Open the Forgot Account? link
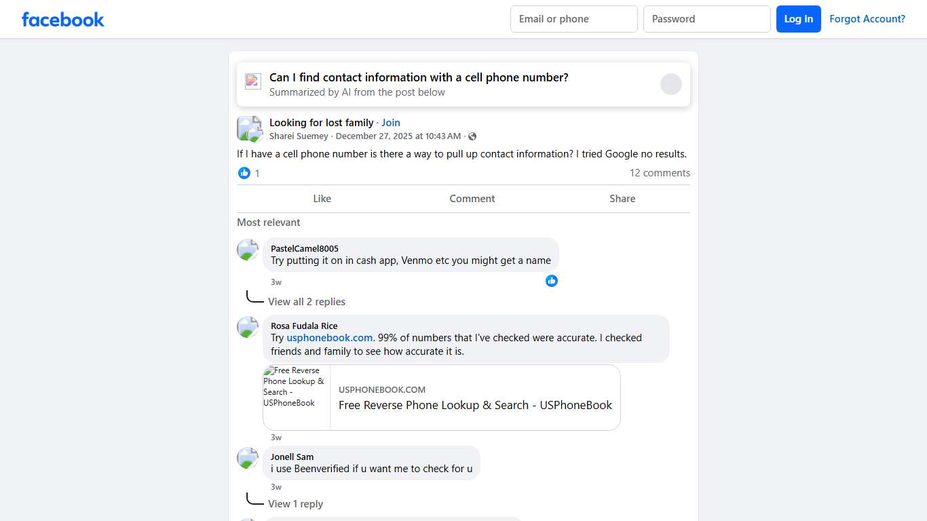 click(x=867, y=19)
